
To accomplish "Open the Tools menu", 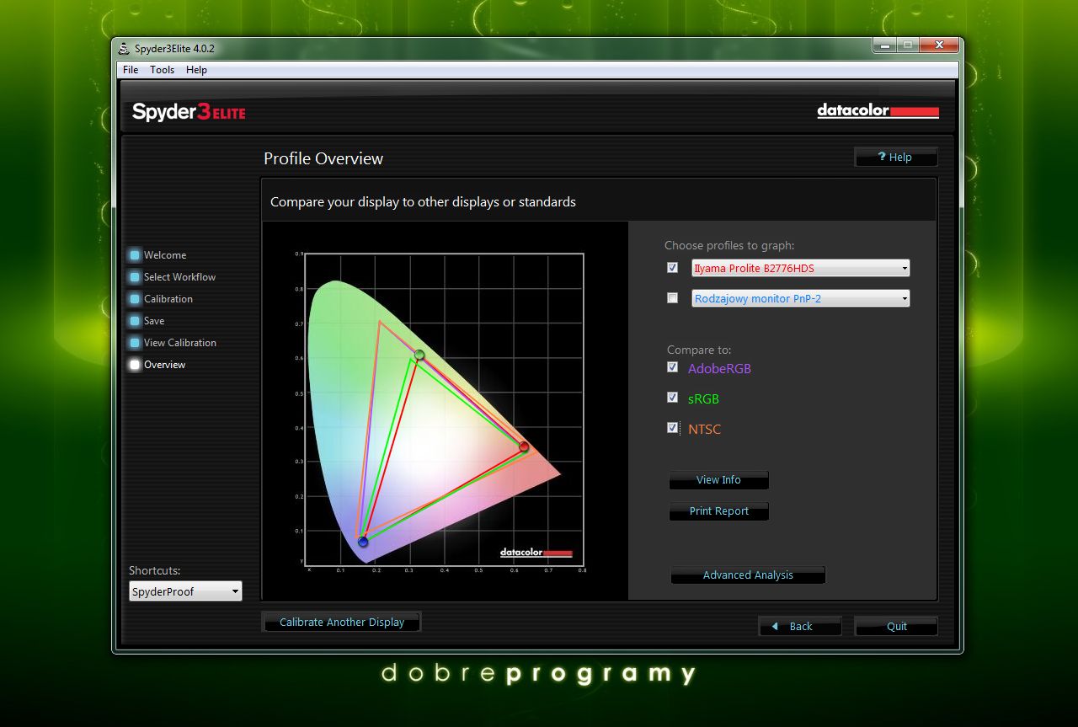I will click(162, 70).
